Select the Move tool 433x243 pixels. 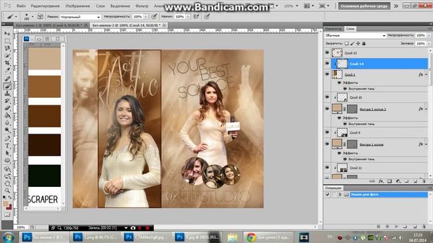(7, 34)
